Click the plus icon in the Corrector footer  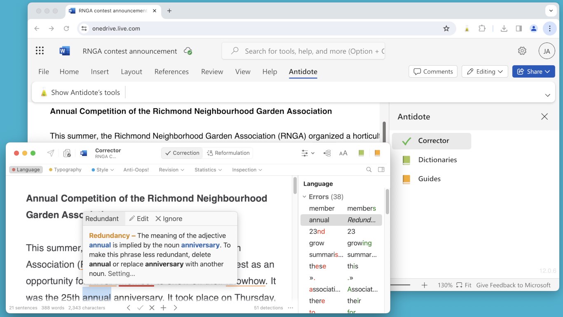pos(163,308)
